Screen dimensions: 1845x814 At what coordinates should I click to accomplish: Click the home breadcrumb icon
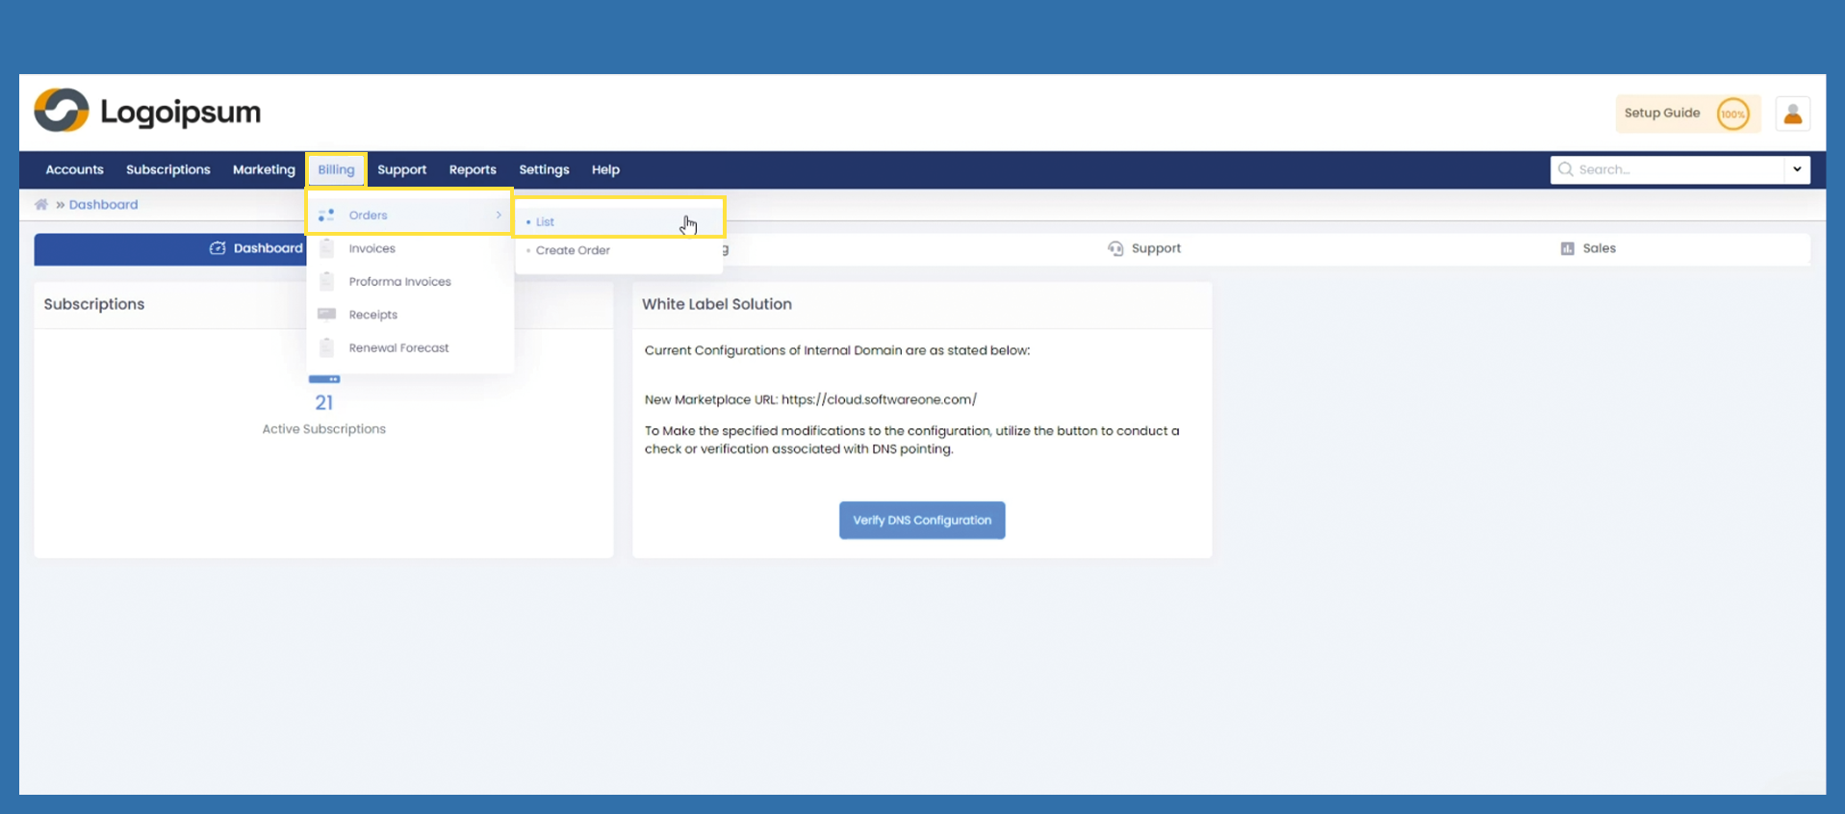point(41,205)
